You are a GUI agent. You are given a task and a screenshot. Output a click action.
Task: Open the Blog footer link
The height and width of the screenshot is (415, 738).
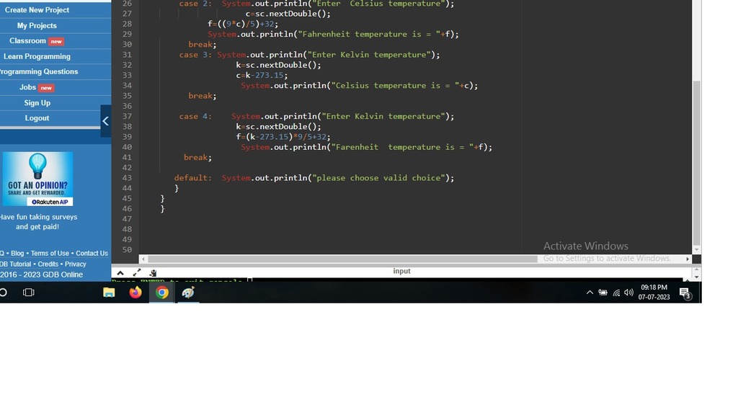coord(17,253)
